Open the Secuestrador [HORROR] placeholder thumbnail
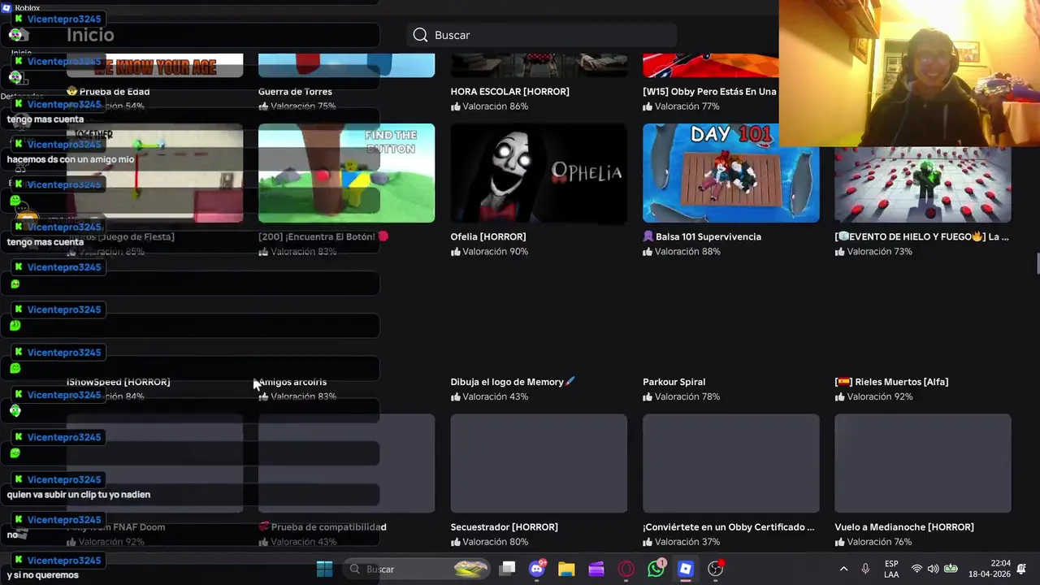Viewport: 1040px width, 585px height. tap(539, 463)
